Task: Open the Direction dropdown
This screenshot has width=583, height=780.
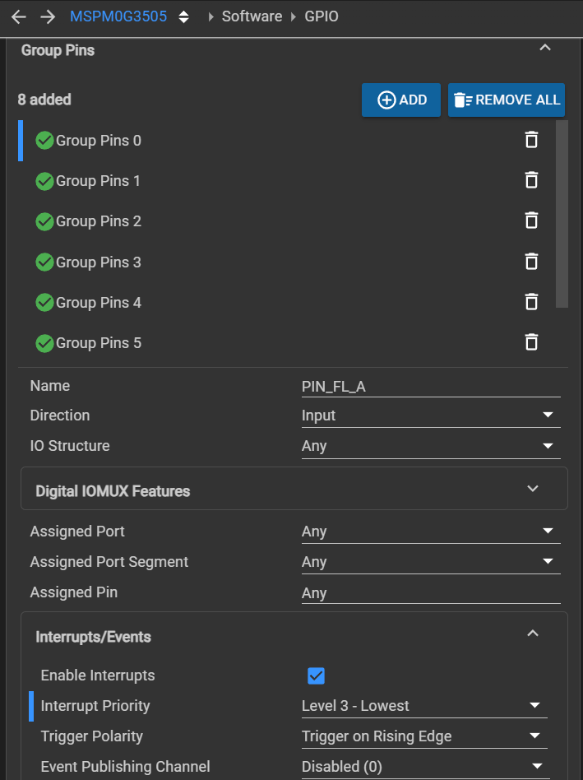Action: click(431, 416)
